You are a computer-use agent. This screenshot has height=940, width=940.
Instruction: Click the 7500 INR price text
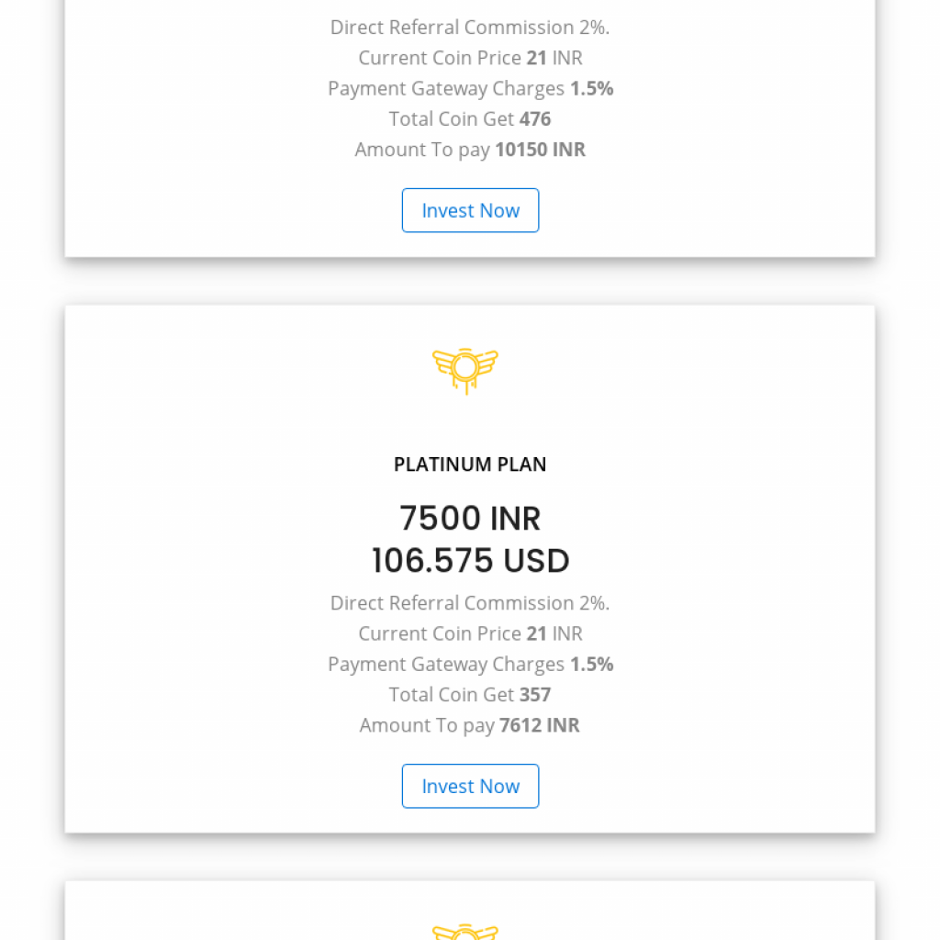click(x=470, y=519)
